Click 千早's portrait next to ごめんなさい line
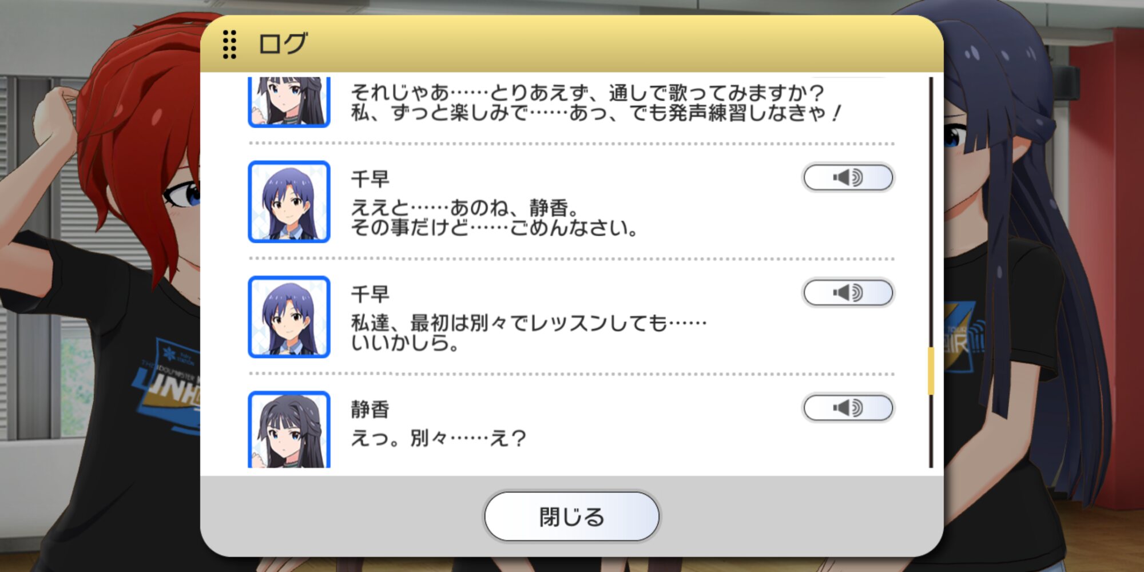 coord(289,202)
